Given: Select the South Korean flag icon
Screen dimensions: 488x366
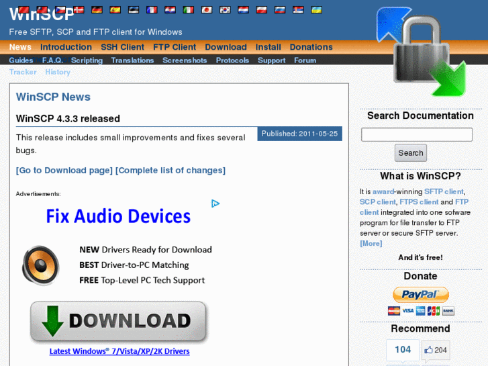Looking at the screenshot, I should (225, 10).
